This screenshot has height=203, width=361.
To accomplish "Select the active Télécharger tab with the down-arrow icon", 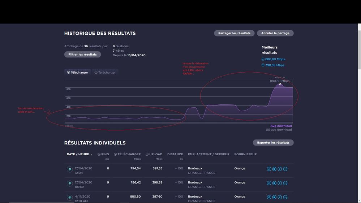I will coord(78,73).
